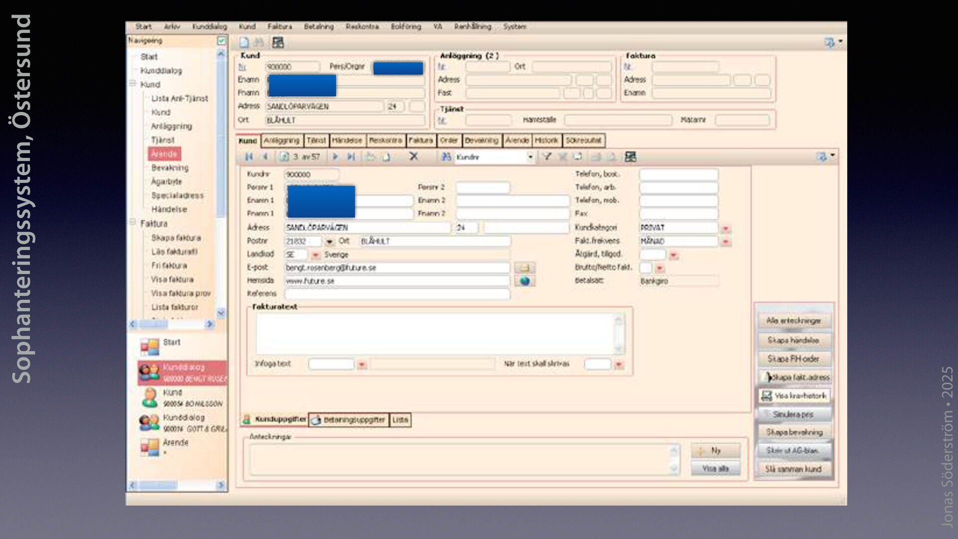Click the Visa alla button
This screenshot has width=958, height=539.
click(x=715, y=469)
